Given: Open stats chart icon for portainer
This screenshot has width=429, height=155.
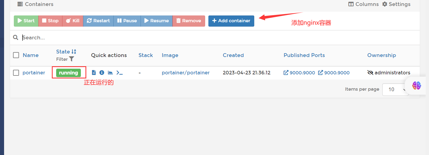Looking at the screenshot, I should [110, 72].
